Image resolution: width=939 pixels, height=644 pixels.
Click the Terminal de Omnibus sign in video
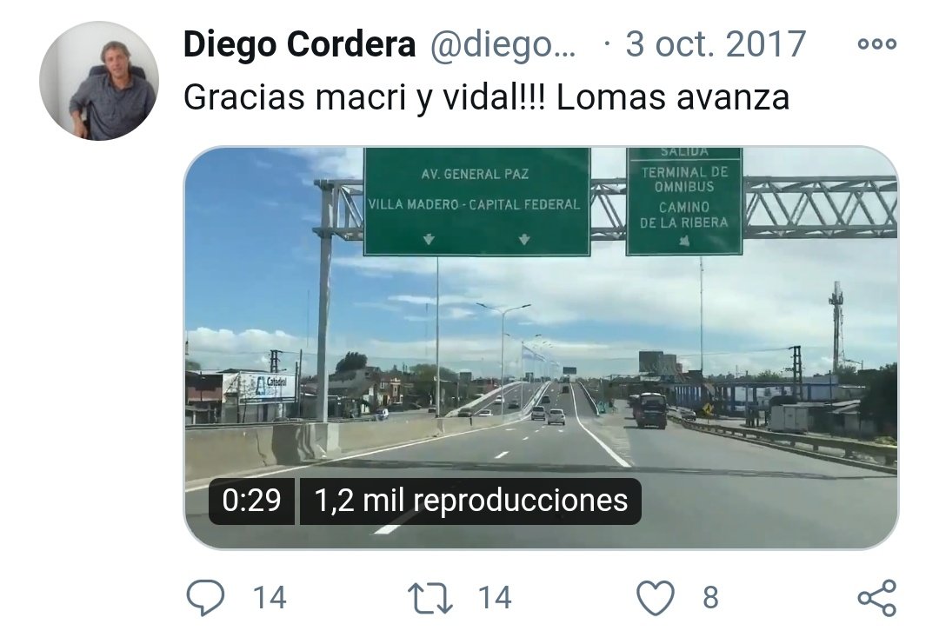click(684, 202)
